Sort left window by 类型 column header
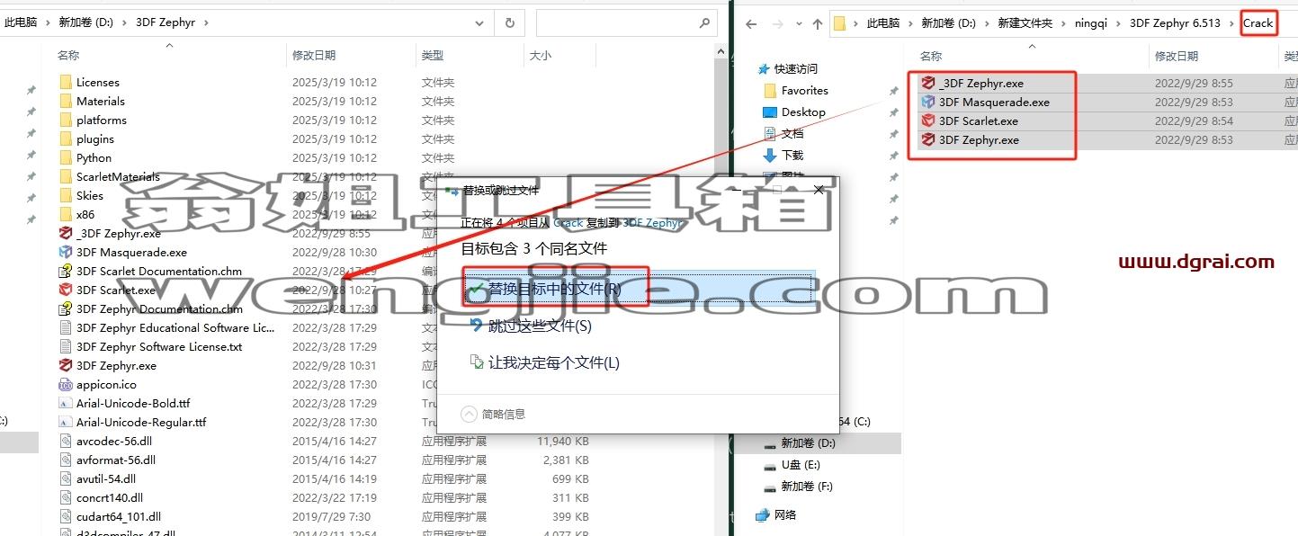The width and height of the screenshot is (1298, 536). pyautogui.click(x=433, y=55)
